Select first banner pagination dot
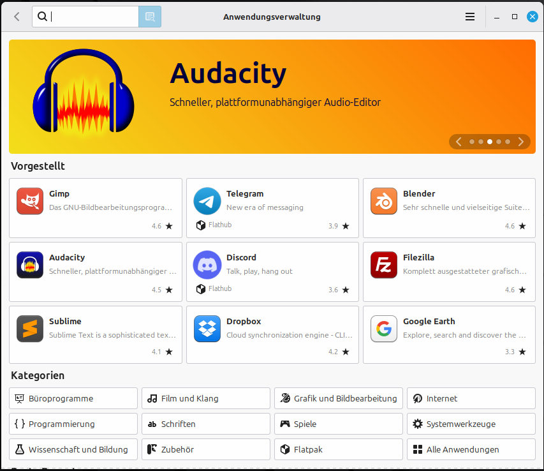 [x=472, y=142]
